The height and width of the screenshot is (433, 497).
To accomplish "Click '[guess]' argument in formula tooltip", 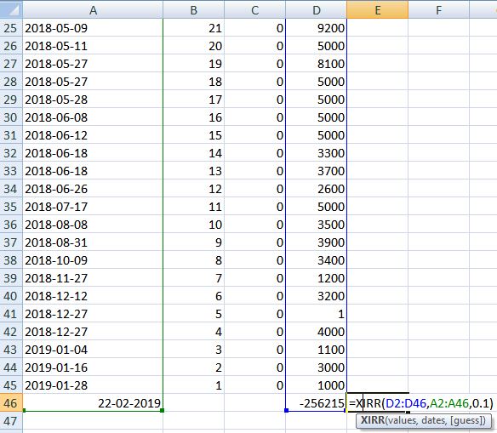I will pyautogui.click(x=466, y=420).
